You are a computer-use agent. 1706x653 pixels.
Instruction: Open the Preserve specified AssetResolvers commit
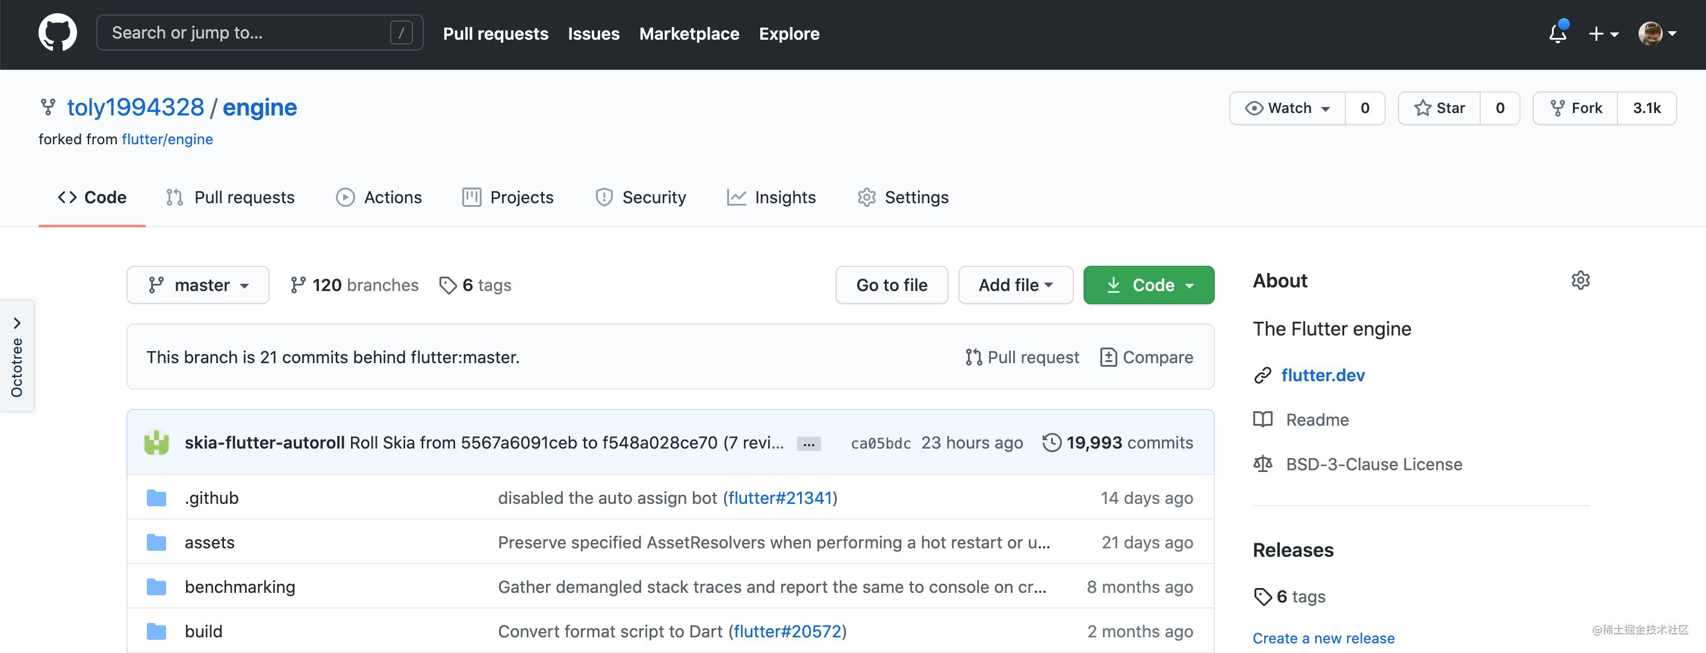pos(774,542)
